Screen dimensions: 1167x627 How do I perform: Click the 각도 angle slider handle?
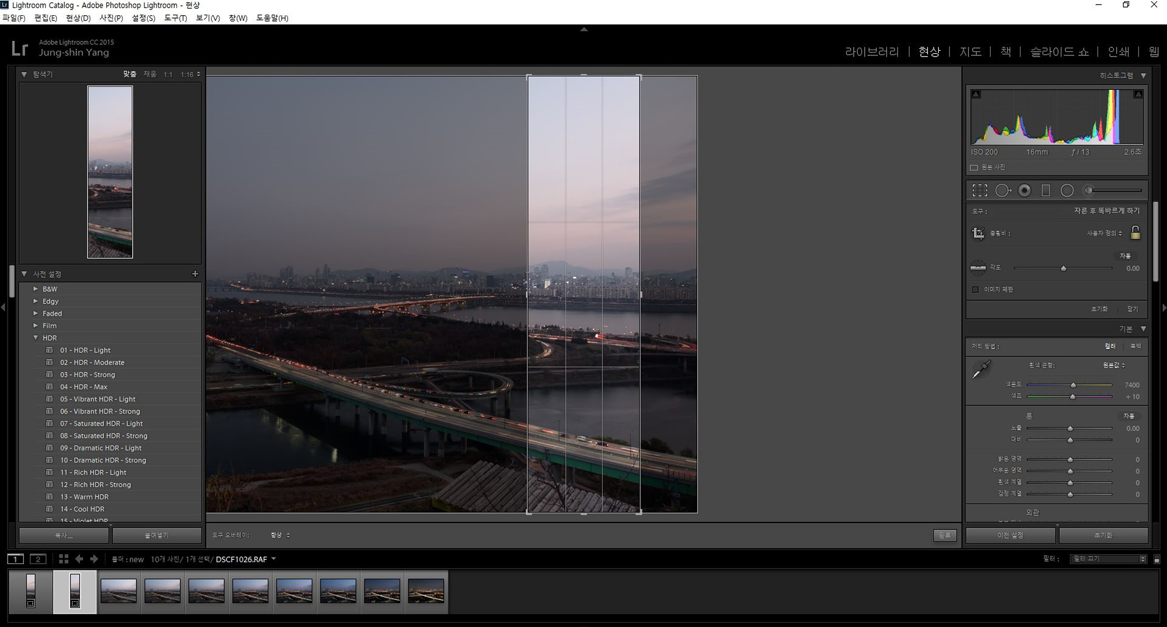click(x=1063, y=268)
